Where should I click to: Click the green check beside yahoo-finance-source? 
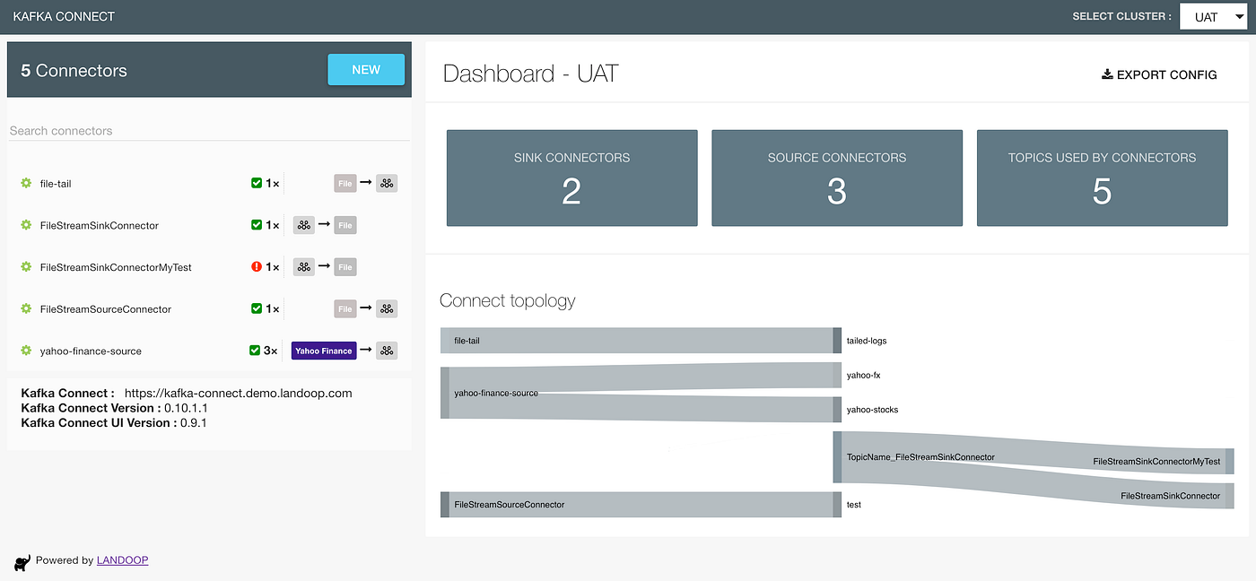click(256, 351)
